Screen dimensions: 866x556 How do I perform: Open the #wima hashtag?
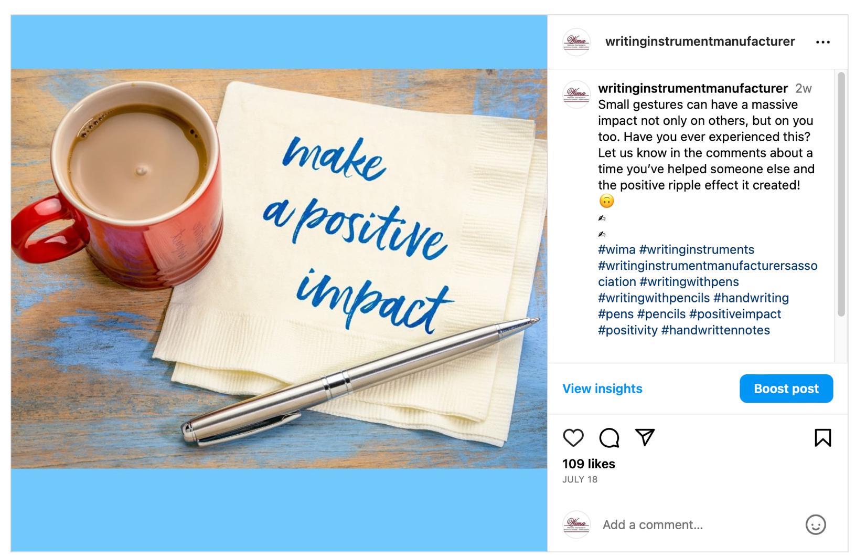point(617,249)
